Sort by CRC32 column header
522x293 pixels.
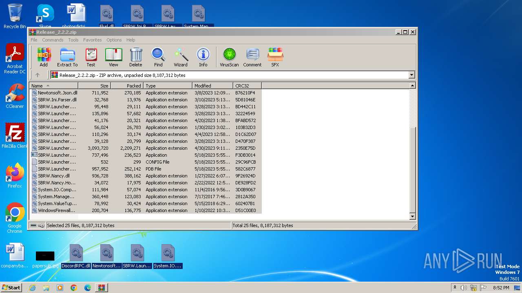(x=247, y=86)
